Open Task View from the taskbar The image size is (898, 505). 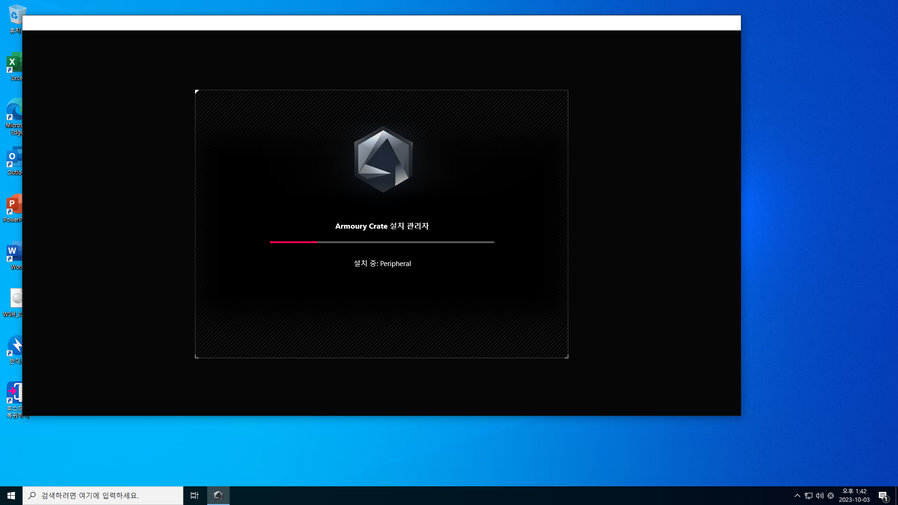click(195, 495)
